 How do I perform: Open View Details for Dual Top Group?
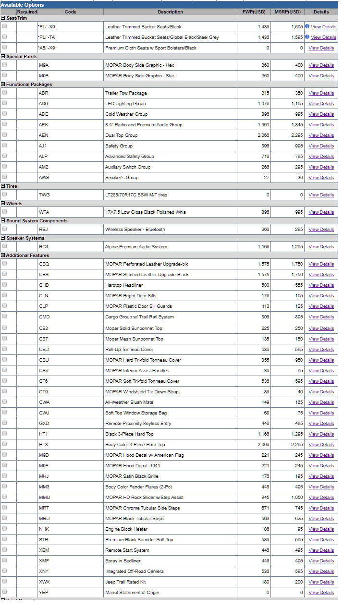(x=321, y=135)
